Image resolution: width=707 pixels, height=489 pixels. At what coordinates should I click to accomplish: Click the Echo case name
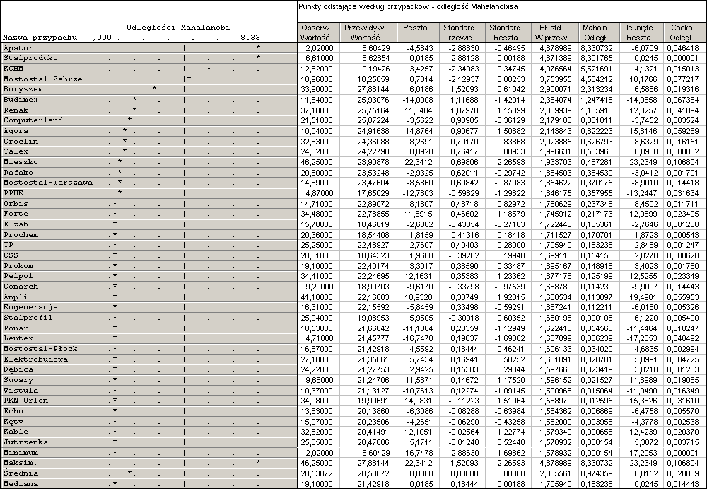[13, 411]
